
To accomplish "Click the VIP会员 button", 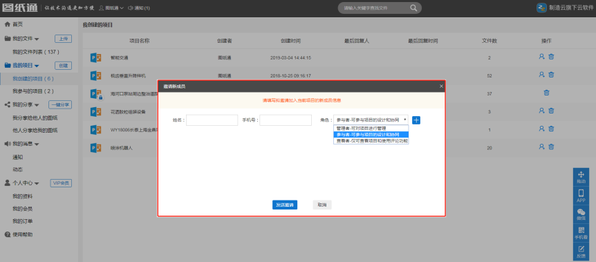I will (62, 183).
